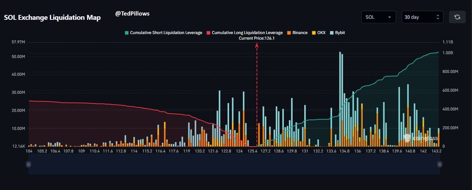Click the 1.00B label on the right axis
The image size is (472, 190).
pos(448,53)
